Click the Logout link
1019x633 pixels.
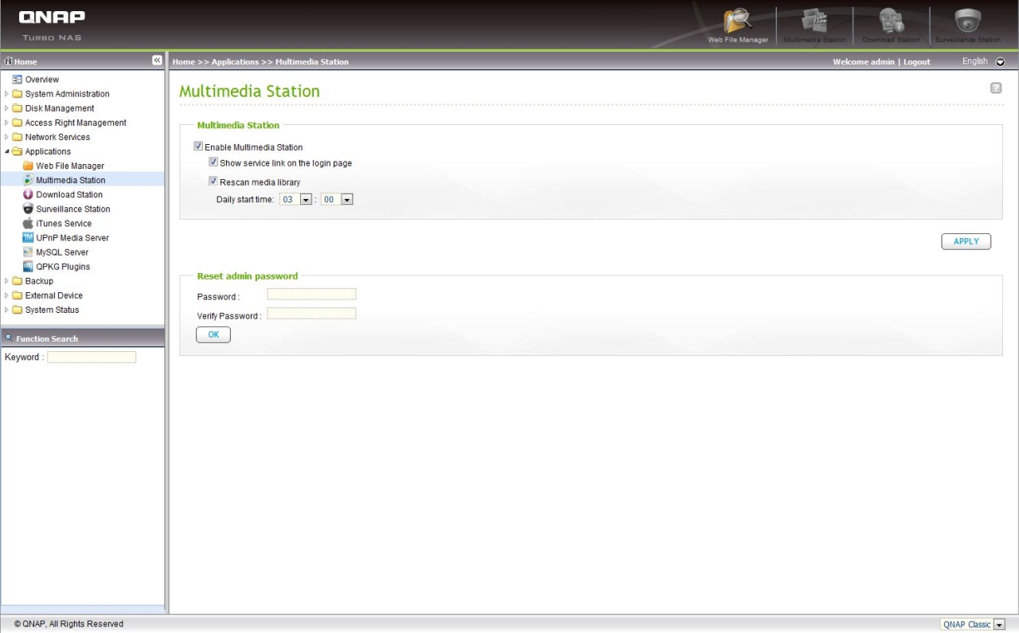pyautogui.click(x=916, y=62)
